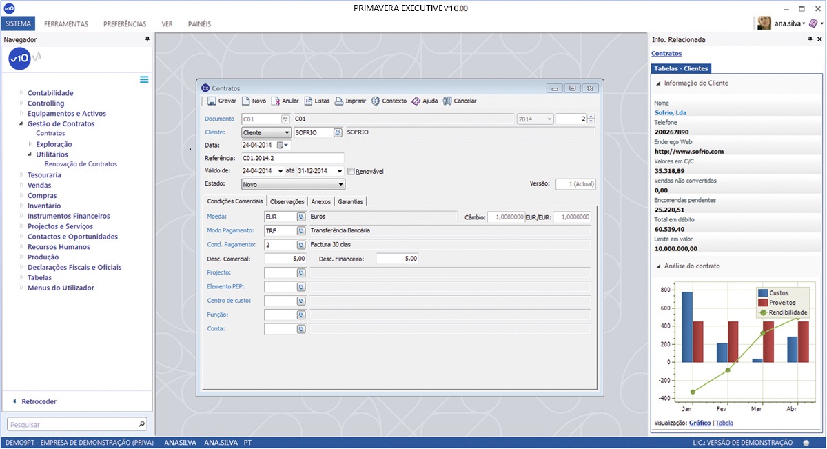Open the lookup icon beside the Documento code
The image size is (827, 449).
click(286, 119)
